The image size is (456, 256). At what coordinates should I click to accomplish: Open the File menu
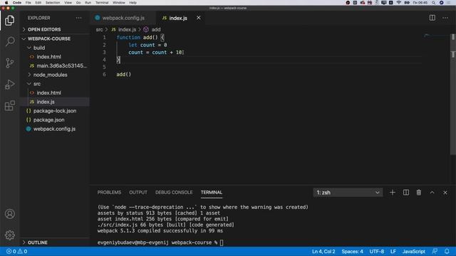point(28,3)
